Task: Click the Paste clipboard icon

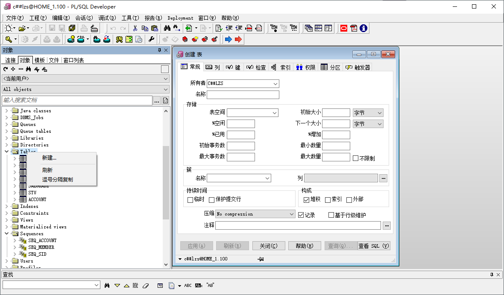Action: 155,28
